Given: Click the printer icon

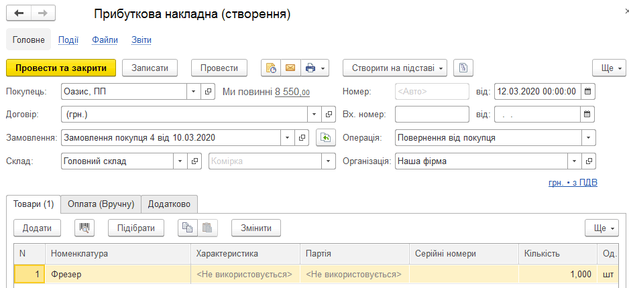Looking at the screenshot, I should pos(310,68).
